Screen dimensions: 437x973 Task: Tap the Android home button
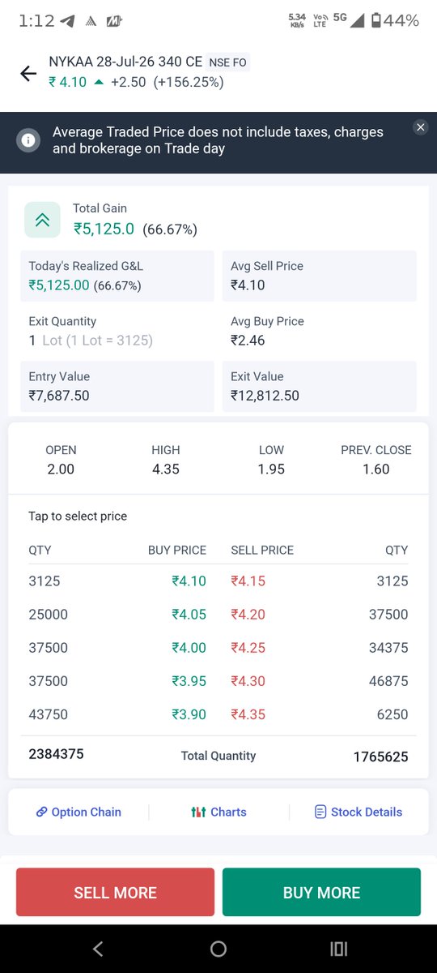[218, 949]
